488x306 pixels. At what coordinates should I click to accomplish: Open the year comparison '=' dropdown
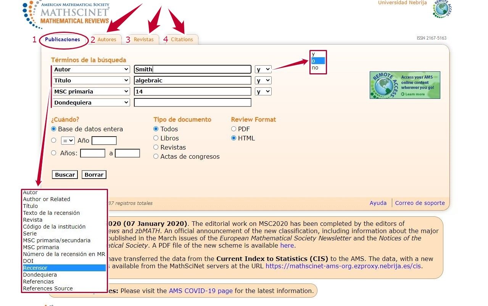pos(68,140)
